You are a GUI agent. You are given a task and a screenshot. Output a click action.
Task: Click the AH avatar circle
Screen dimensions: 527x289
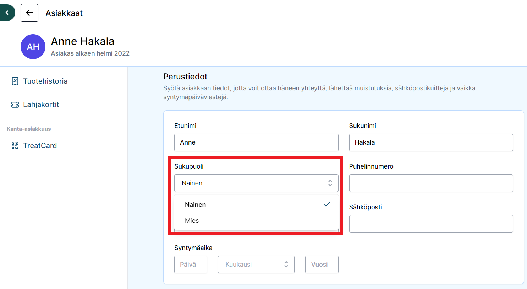point(33,47)
